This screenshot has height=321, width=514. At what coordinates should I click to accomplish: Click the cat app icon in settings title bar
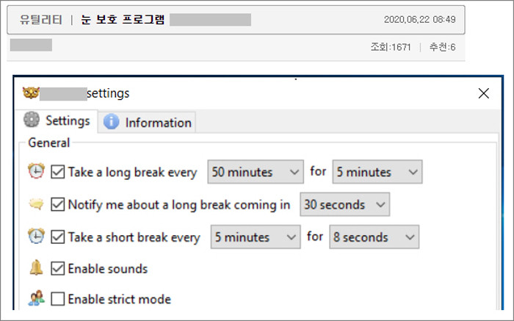tap(31, 93)
